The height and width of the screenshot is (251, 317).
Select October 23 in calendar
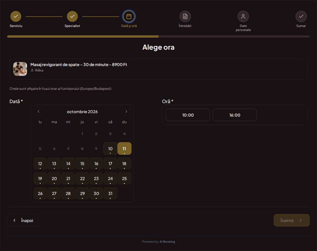click(96, 179)
